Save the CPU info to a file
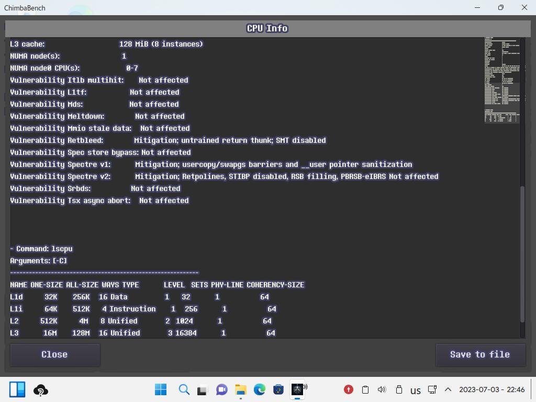 pos(480,354)
